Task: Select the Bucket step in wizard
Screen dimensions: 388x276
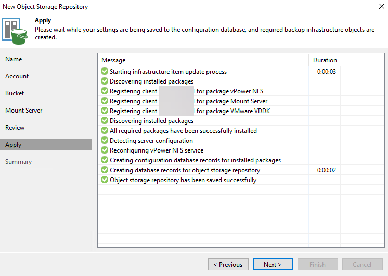Action: 15,93
